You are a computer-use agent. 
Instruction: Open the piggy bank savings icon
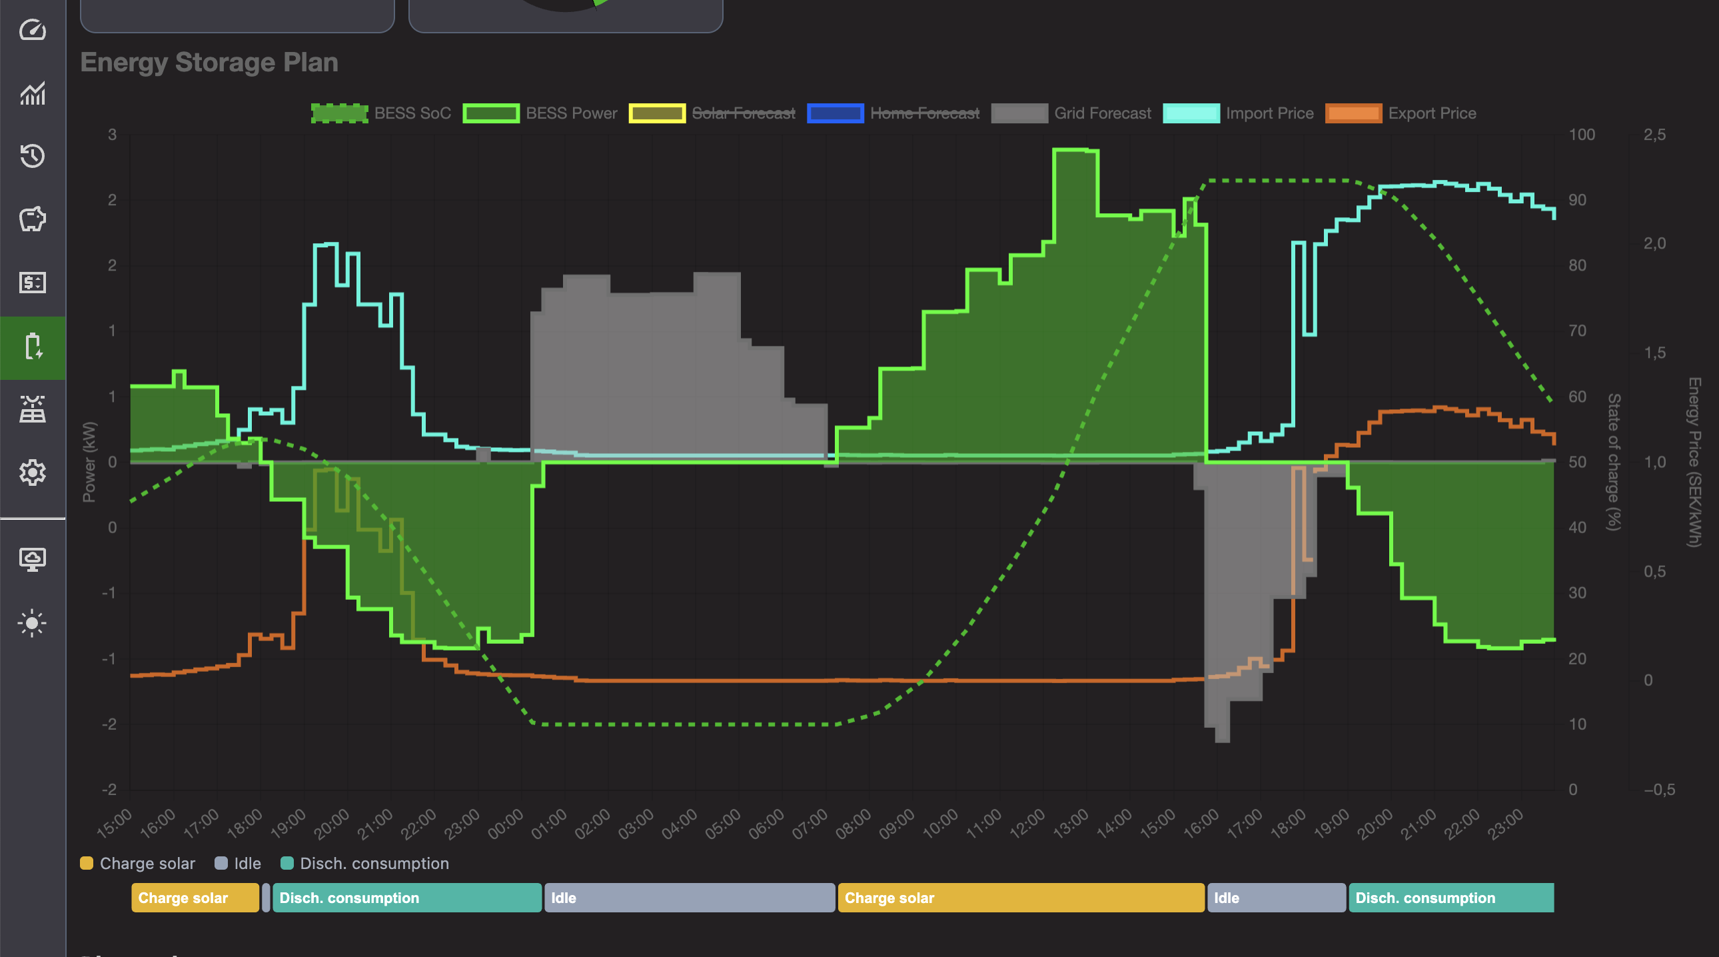click(x=32, y=219)
